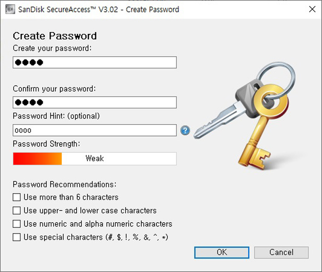Close the Create Password dialog window

312,9
